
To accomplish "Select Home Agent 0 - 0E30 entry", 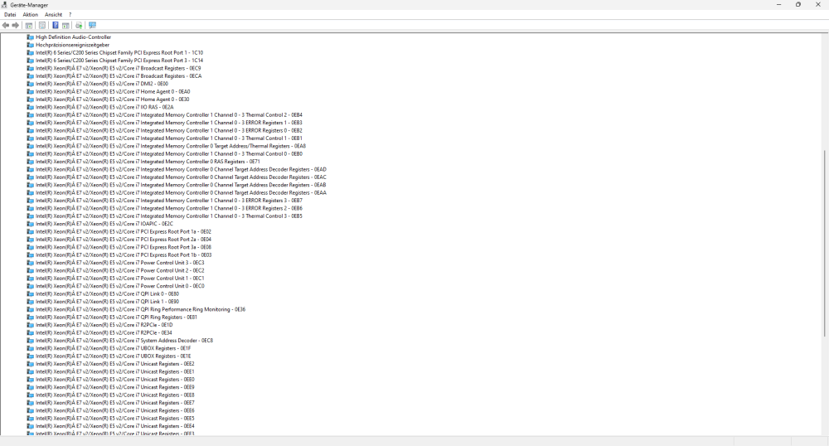I will [x=112, y=99].
